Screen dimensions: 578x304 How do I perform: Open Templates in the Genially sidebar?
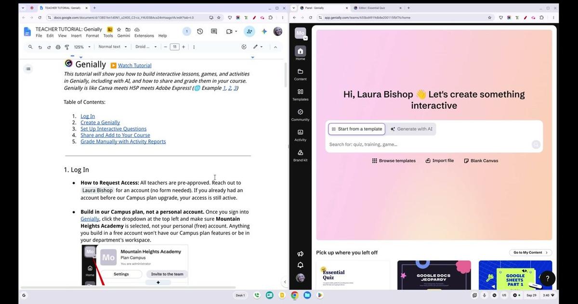tap(300, 94)
